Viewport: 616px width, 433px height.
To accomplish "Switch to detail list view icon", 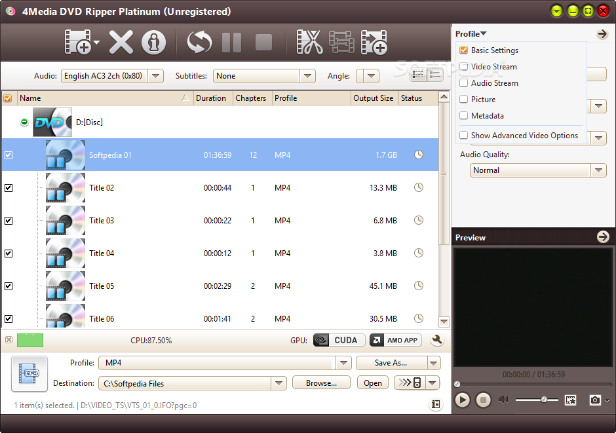I will point(435,75).
